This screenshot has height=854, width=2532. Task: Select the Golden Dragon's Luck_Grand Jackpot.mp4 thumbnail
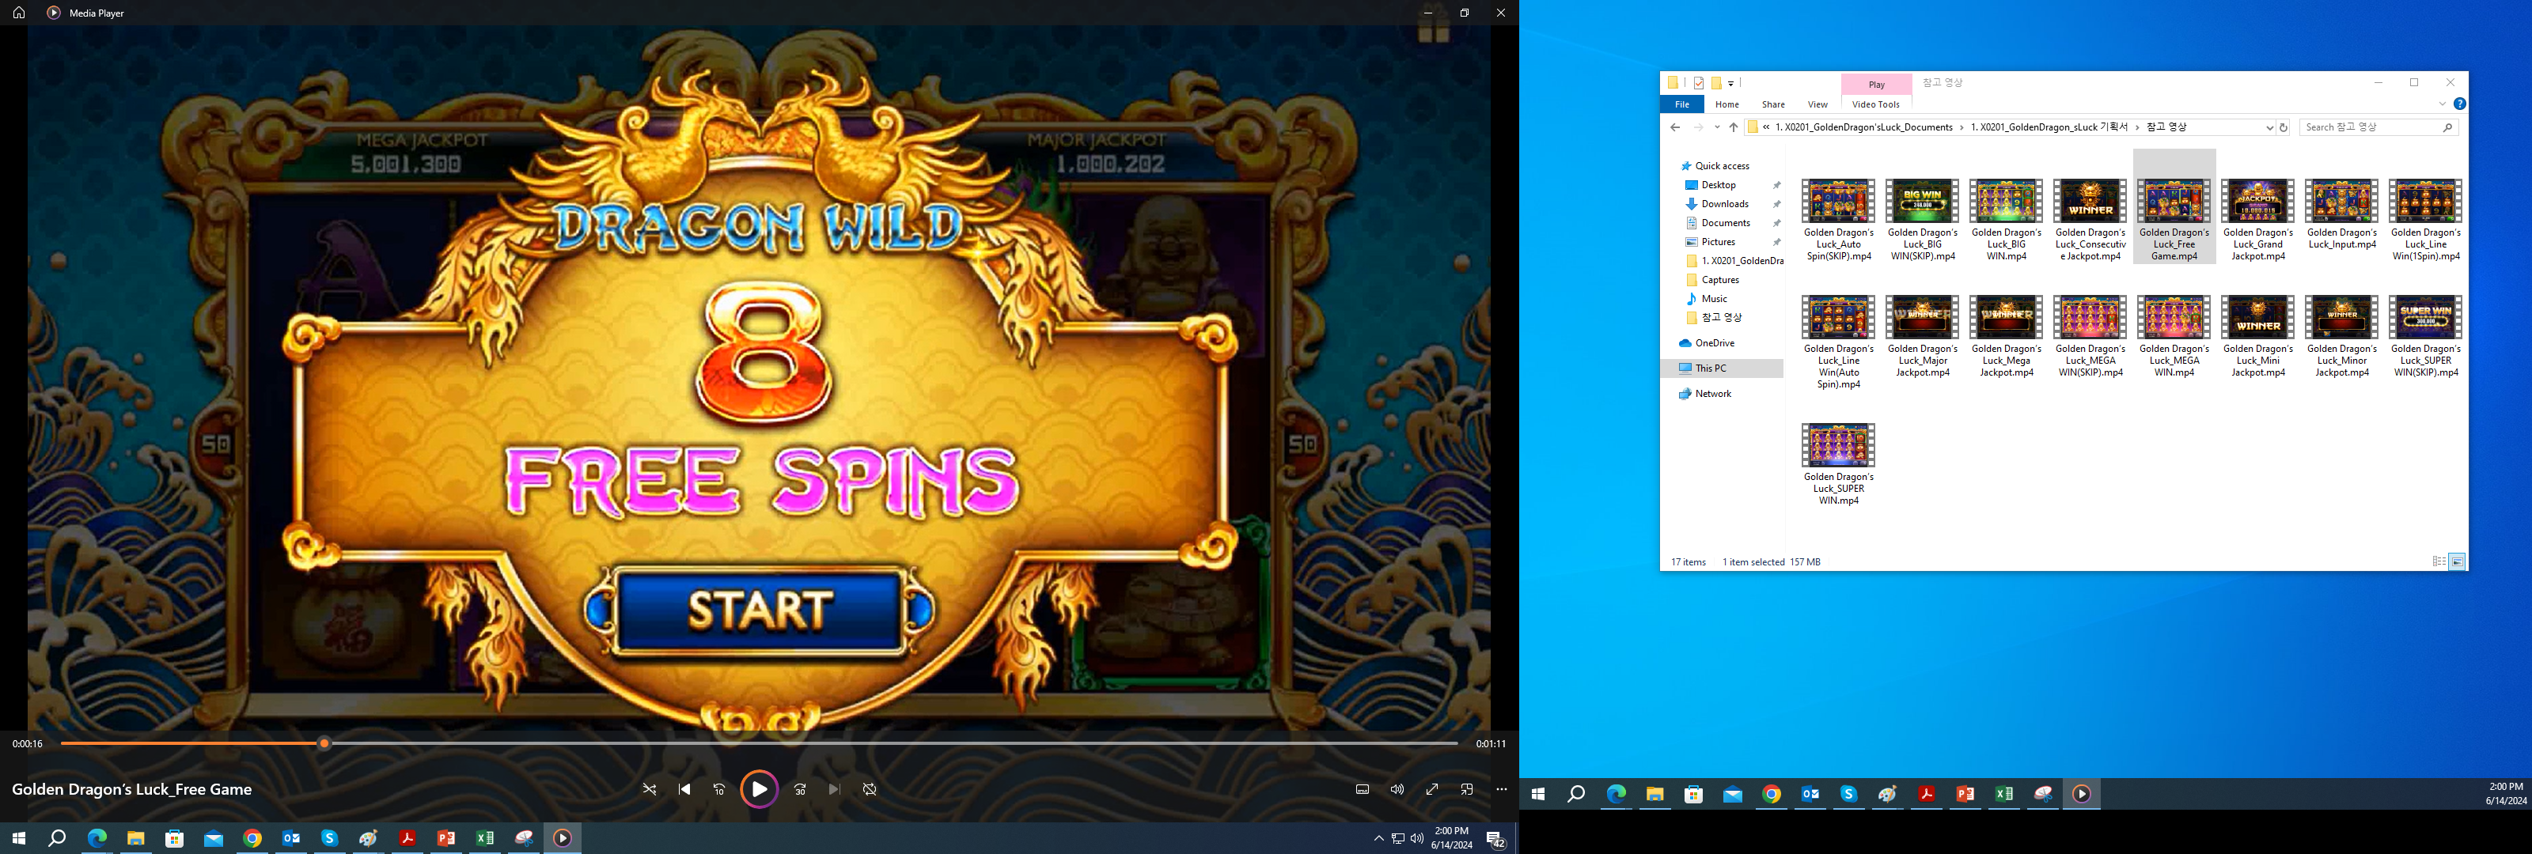pos(2257,202)
